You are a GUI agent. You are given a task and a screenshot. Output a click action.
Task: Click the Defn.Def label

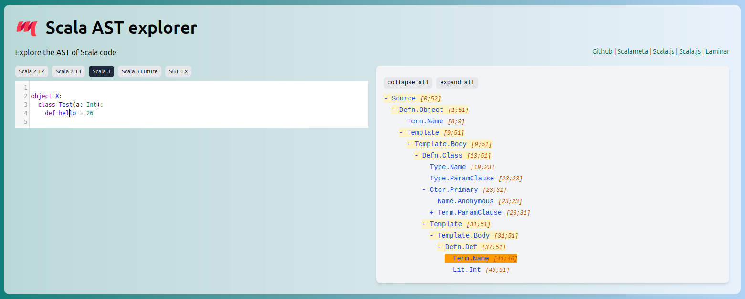[461, 247]
